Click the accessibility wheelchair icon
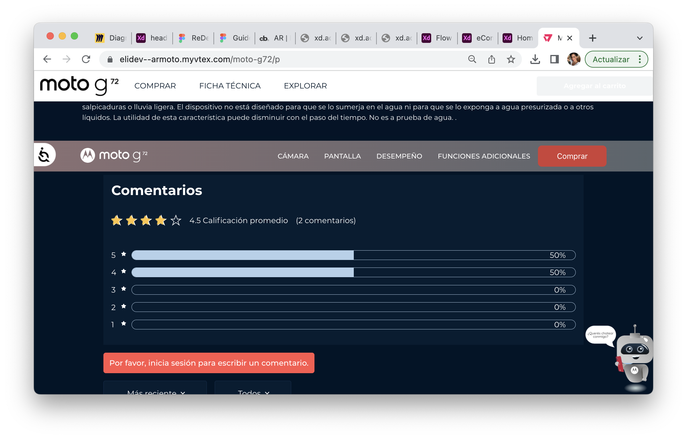 44,155
